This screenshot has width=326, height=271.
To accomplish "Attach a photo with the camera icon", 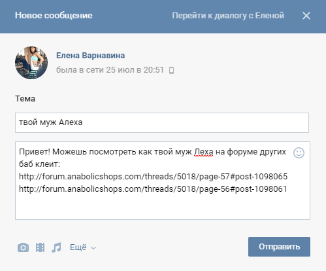I will click(x=23, y=247).
